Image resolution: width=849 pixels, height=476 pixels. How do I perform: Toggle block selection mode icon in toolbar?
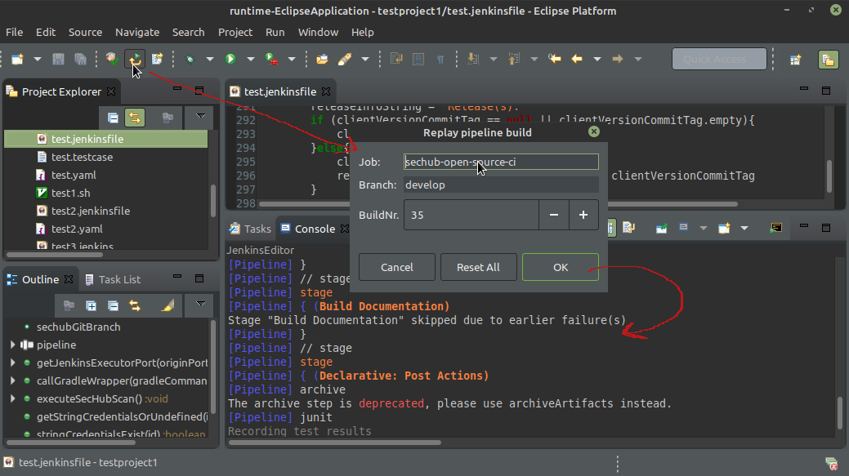(418, 59)
